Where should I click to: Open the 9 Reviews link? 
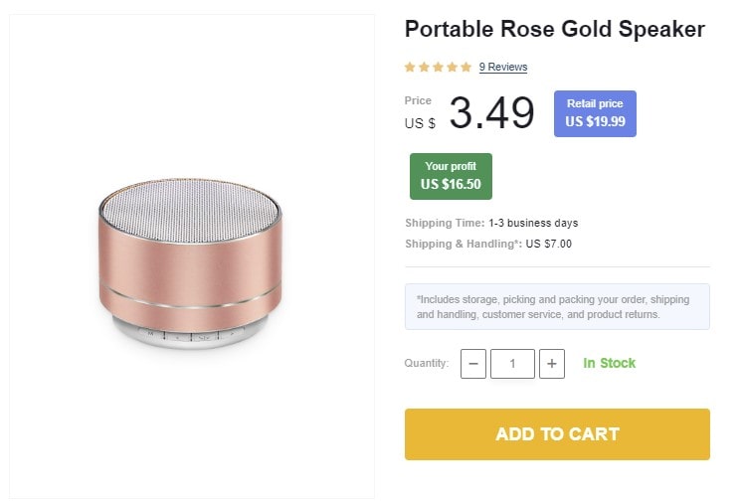point(502,68)
